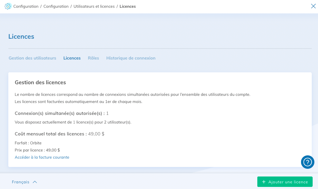
Task: Click the Gestion des licences heading
Action: (x=40, y=82)
